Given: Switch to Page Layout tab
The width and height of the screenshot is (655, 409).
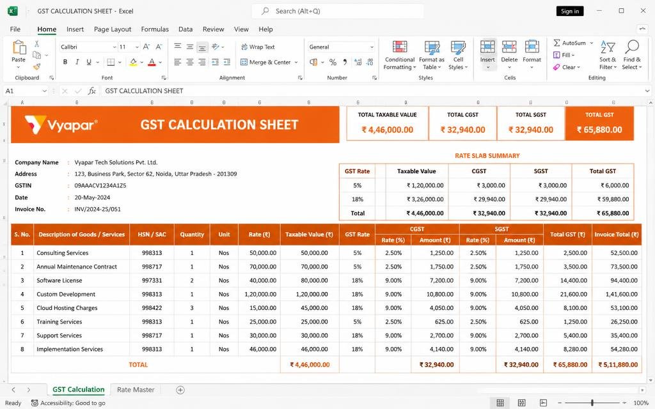Looking at the screenshot, I should [x=113, y=29].
